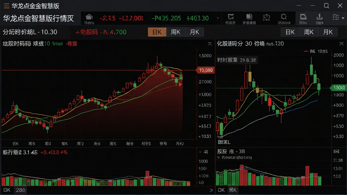Select 周K tab in the right group
This screenshot has width=347, height=195.
pyautogui.click(x=309, y=32)
